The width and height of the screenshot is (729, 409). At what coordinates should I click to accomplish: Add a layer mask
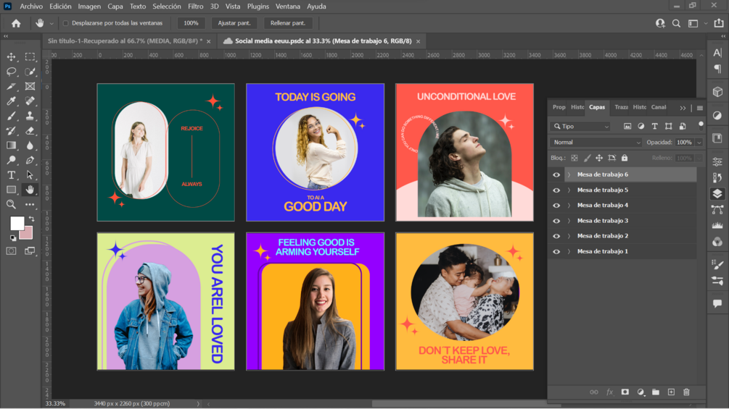click(x=625, y=392)
